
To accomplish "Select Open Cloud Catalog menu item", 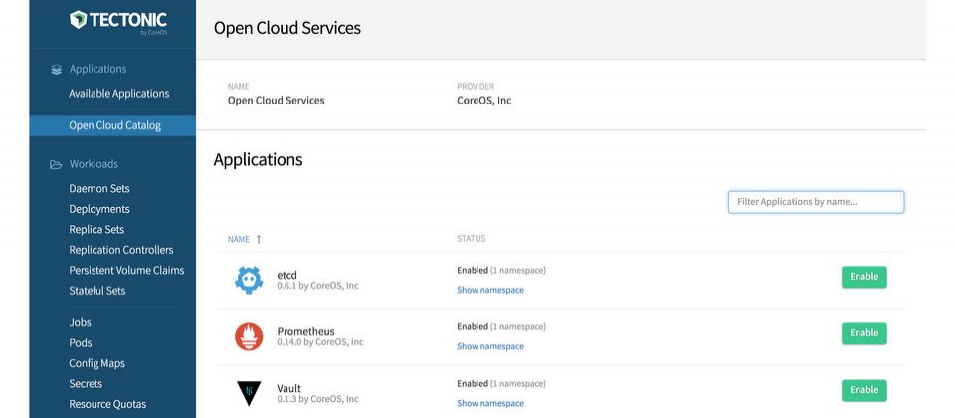I will [x=112, y=125].
